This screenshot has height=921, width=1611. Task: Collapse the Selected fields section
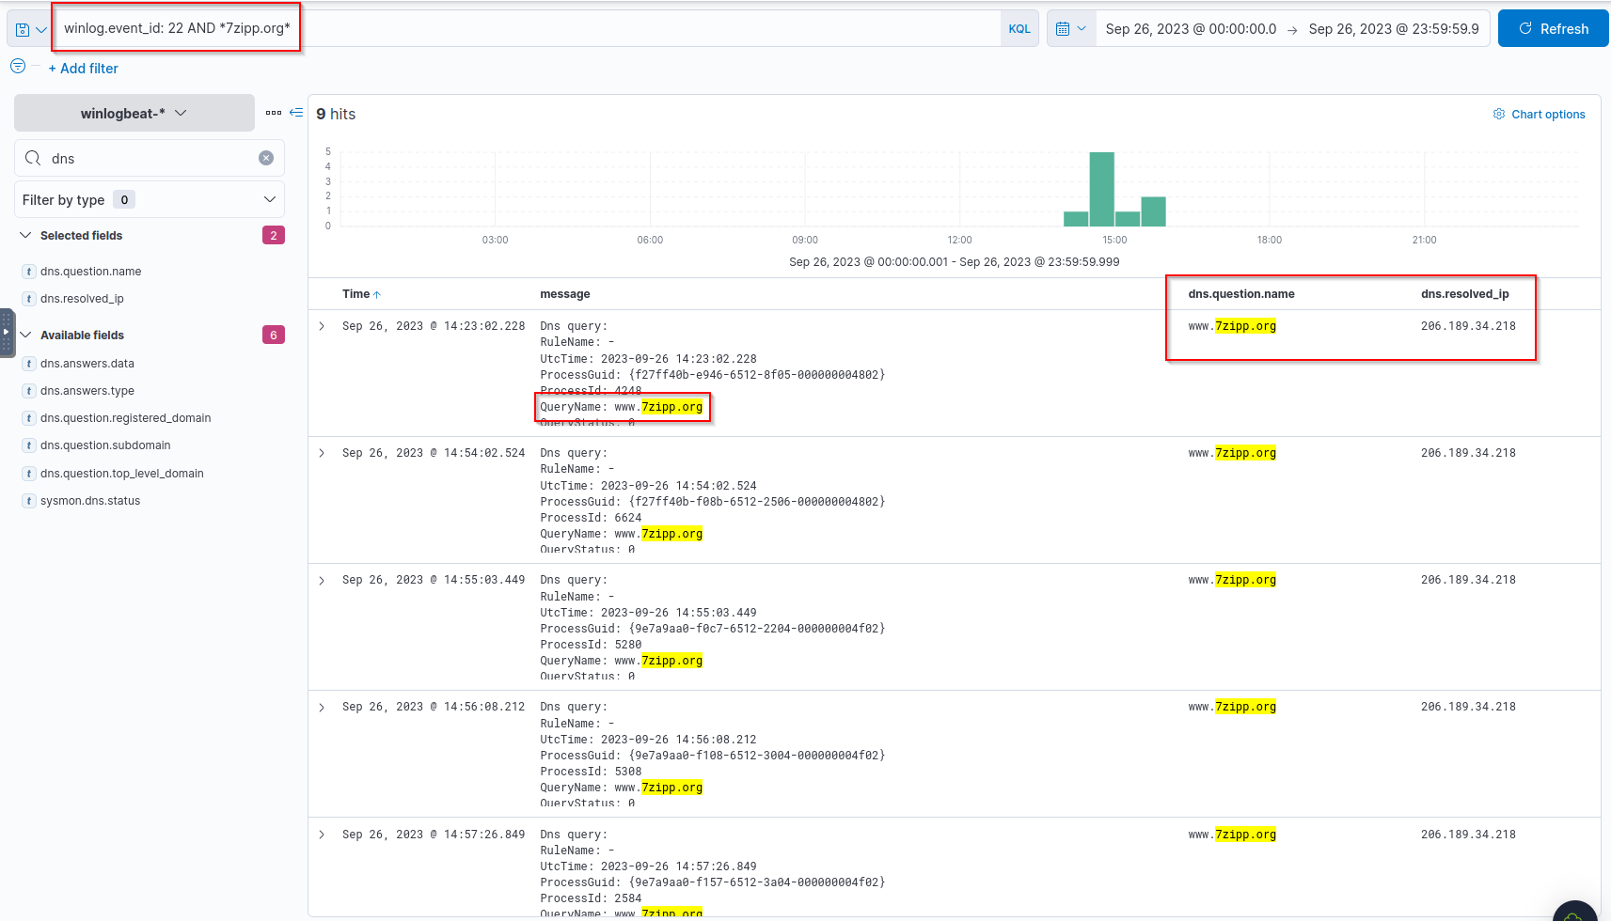[26, 235]
